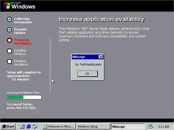This screenshot has width=174, height=130.
Task: Launch Internet Explorer from quick launch
Action: tap(29, 126)
